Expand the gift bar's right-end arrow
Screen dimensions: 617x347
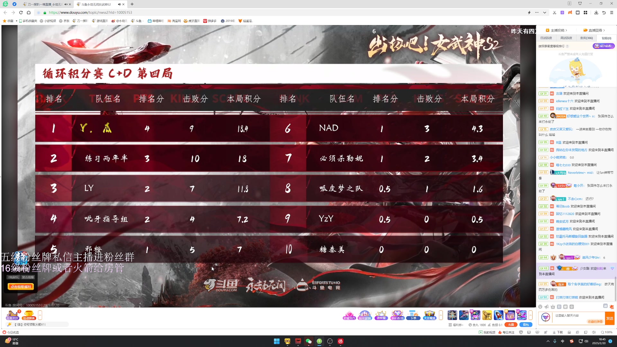coord(531,315)
